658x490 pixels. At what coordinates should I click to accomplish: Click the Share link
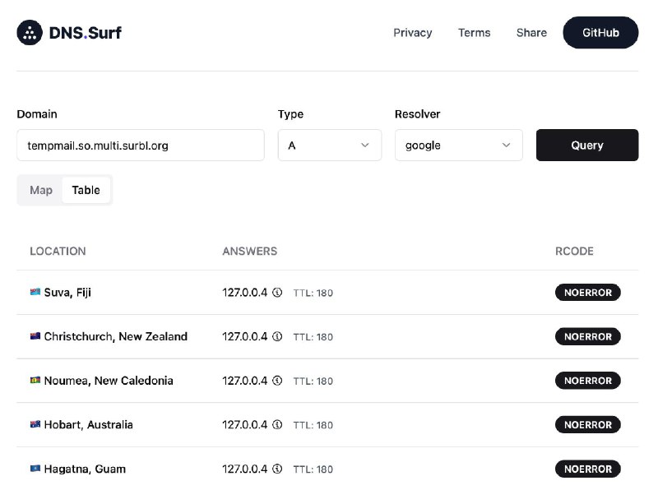[x=531, y=33]
